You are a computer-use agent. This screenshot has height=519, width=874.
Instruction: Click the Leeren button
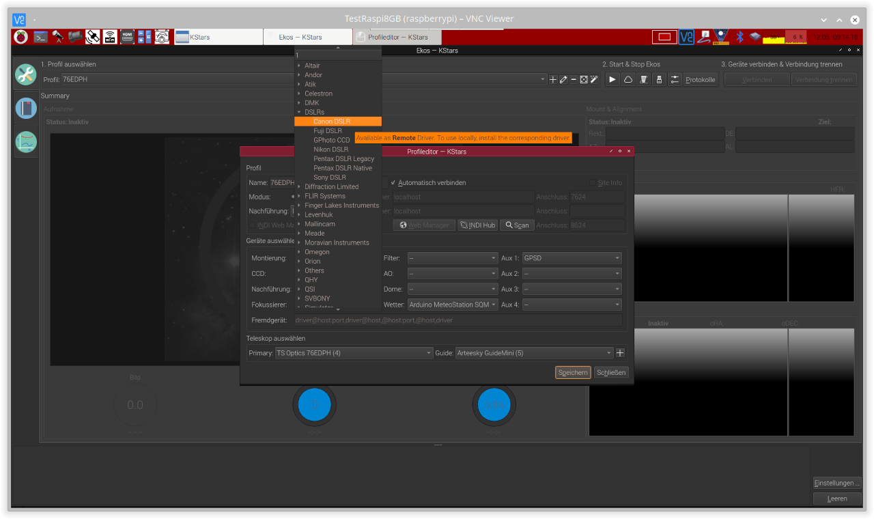[x=837, y=499]
